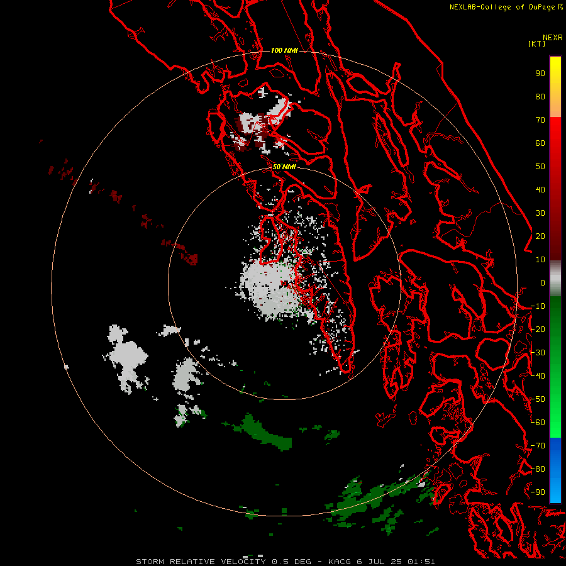Image resolution: width=566 pixels, height=566 pixels.
Task: Click the -30 value on the velocity scale
Action: (x=538, y=353)
